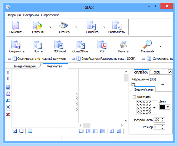Click the fit-page icon below preview
This screenshot has height=146, width=178.
112,131
